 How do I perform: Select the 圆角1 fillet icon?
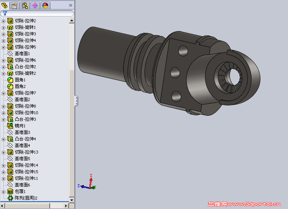[10, 80]
